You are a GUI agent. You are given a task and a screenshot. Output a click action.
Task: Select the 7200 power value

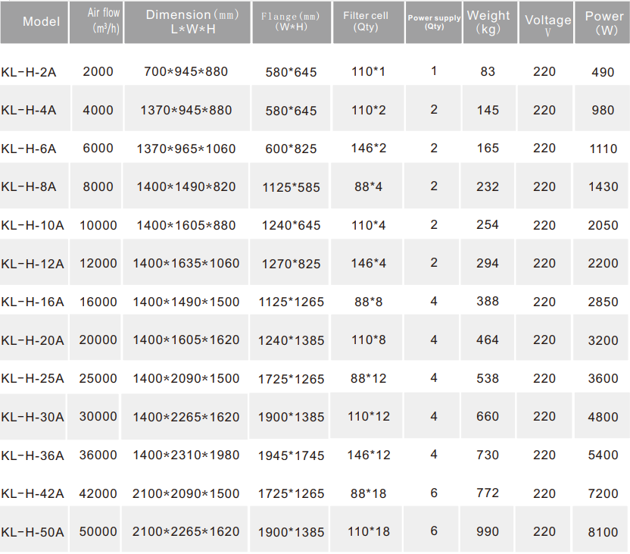tap(603, 493)
